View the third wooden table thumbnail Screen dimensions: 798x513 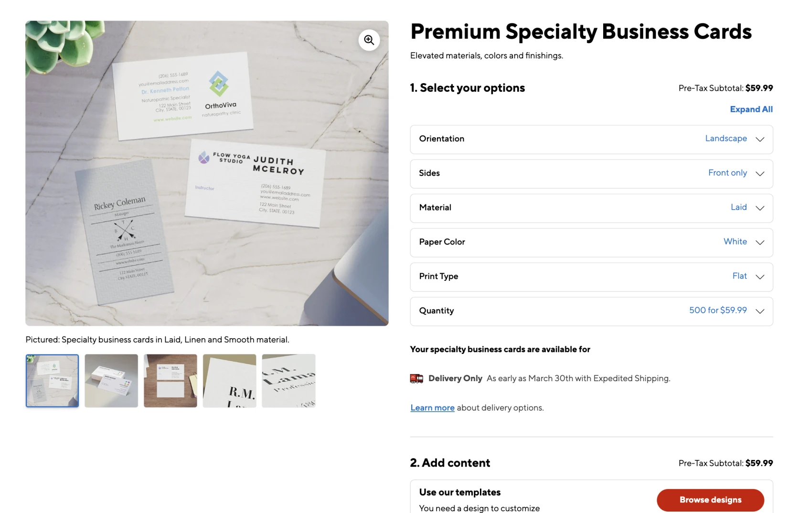coord(170,381)
